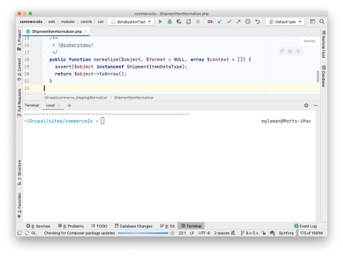Click the grey stop button in toolbar
This screenshot has width=343, height=257.
pyautogui.click(x=198, y=21)
